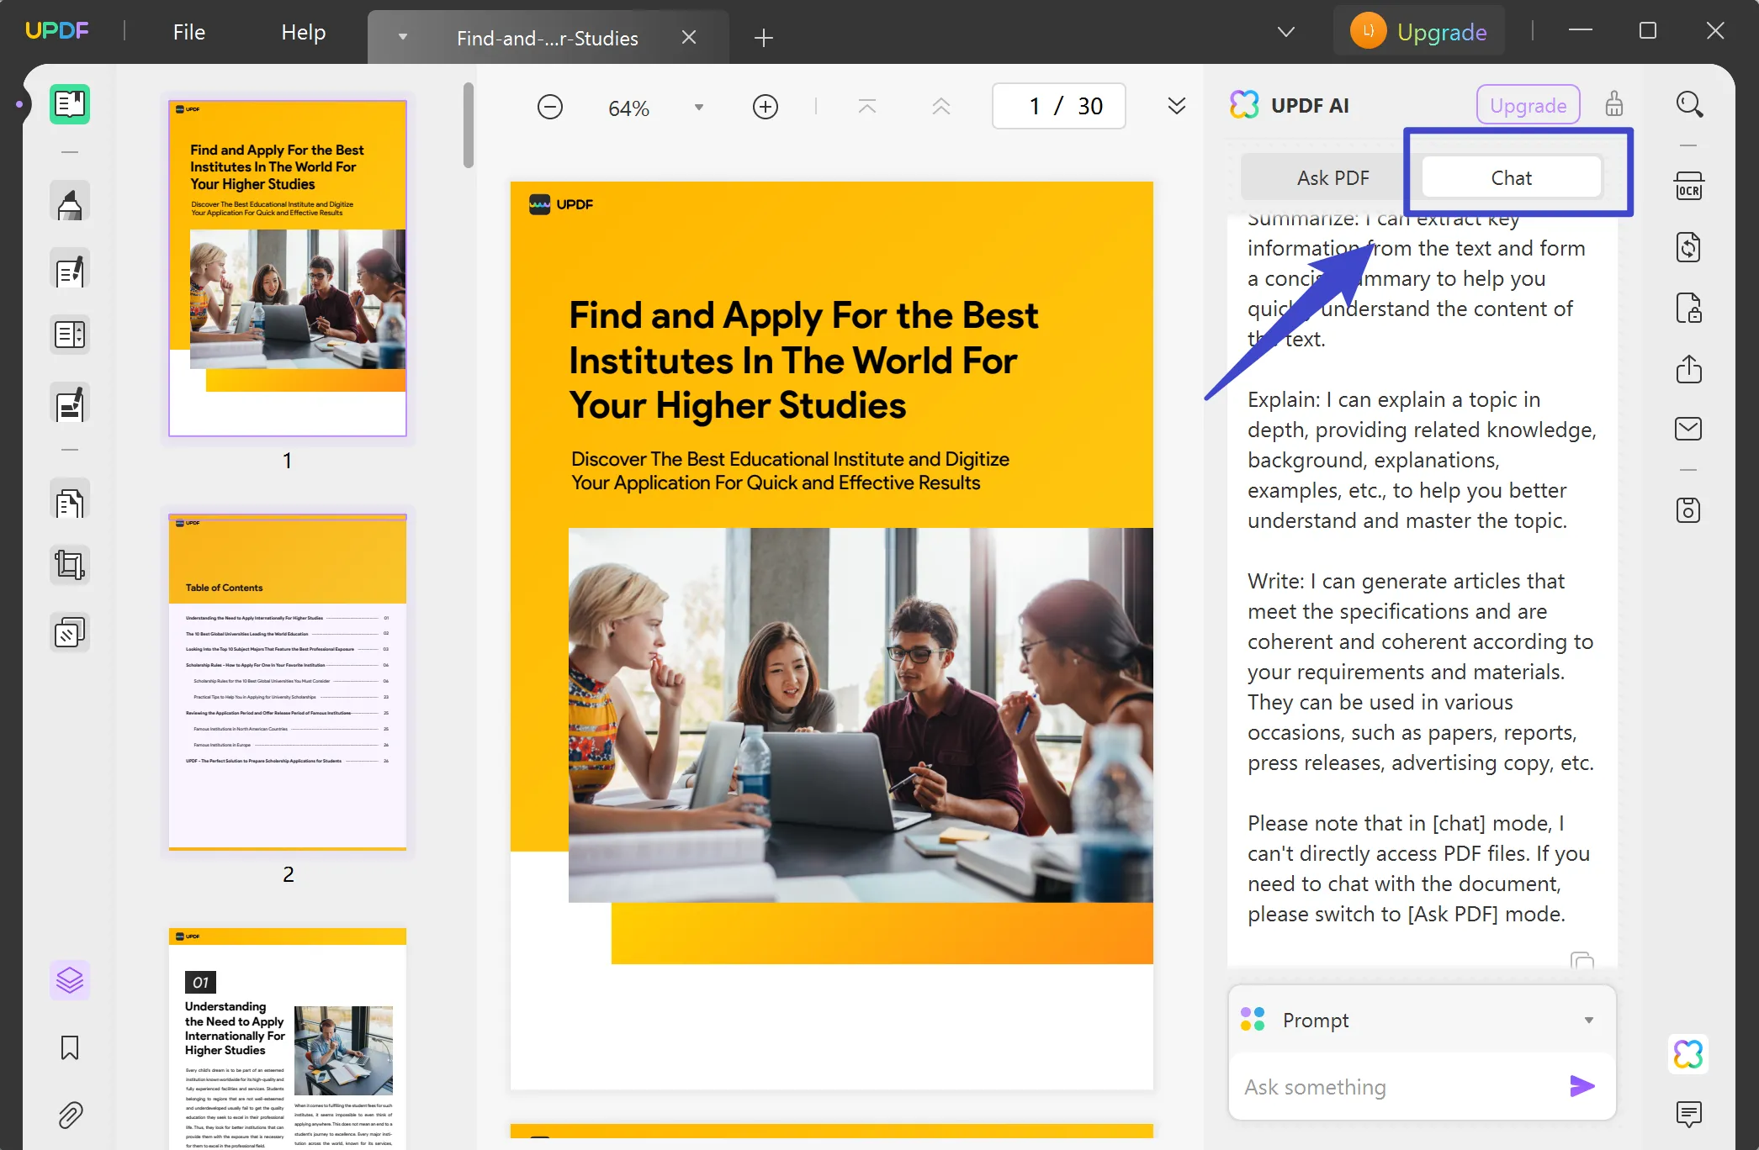Image resolution: width=1759 pixels, height=1150 pixels.
Task: Switch to Chat tab in UPDF AI
Action: pyautogui.click(x=1510, y=177)
